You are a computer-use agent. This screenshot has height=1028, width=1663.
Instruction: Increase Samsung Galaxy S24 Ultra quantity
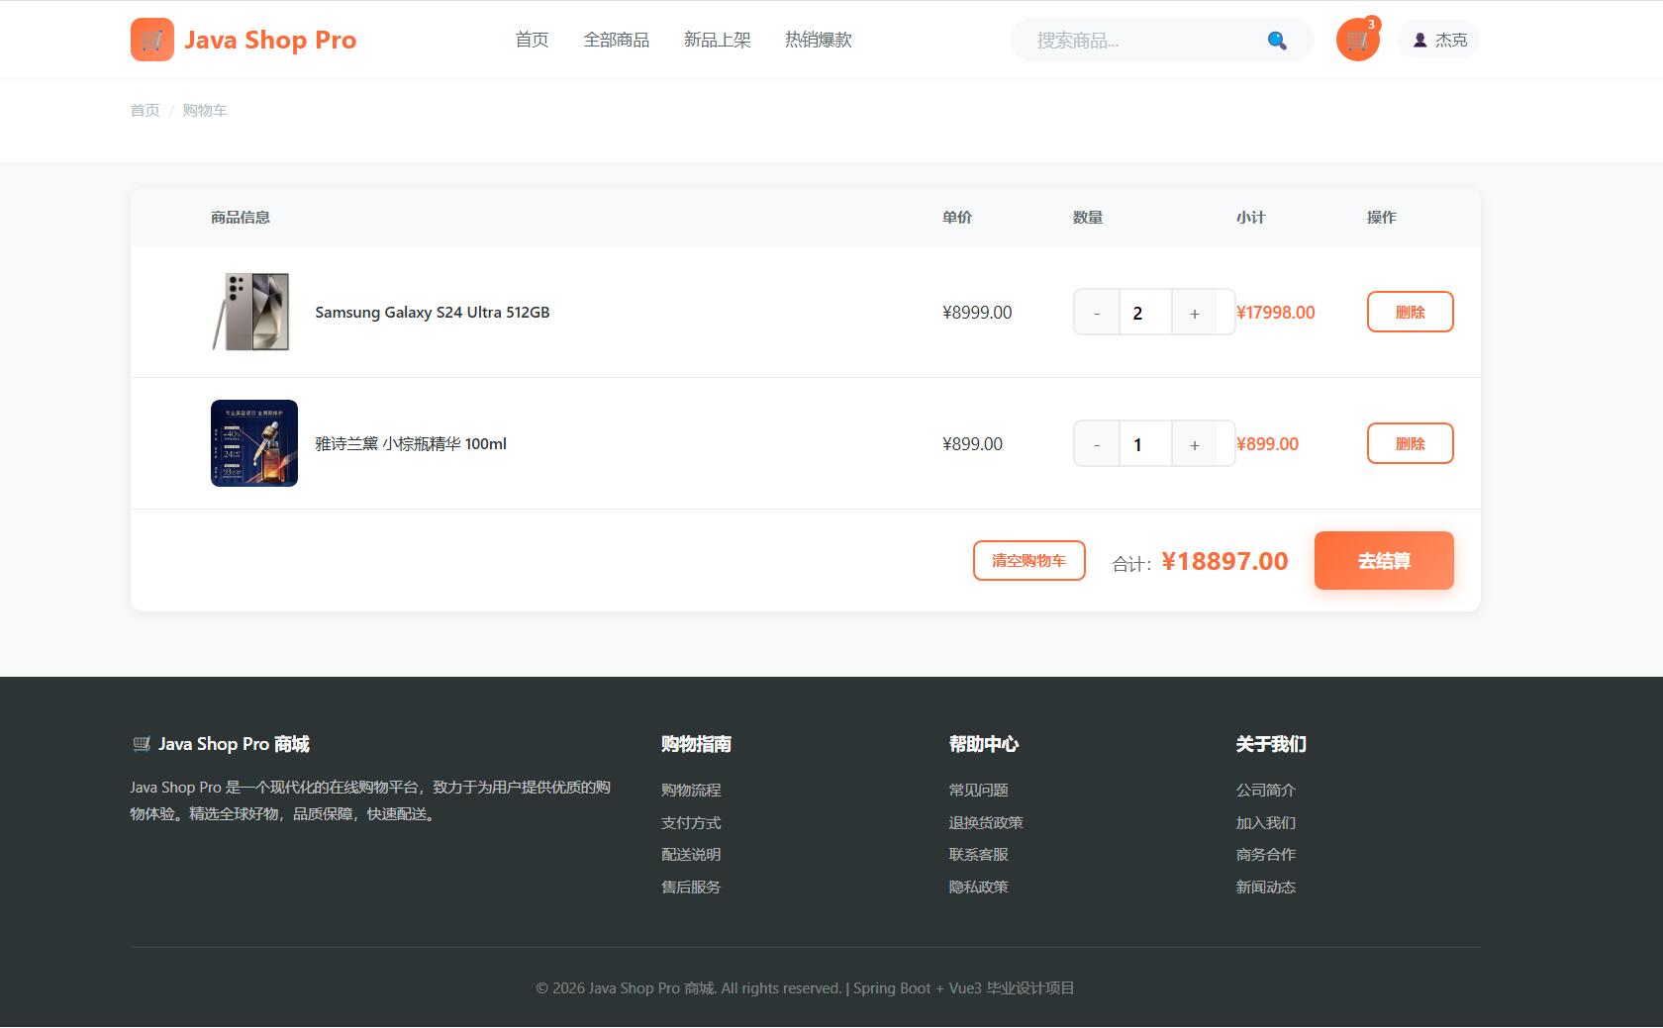pyautogui.click(x=1195, y=313)
